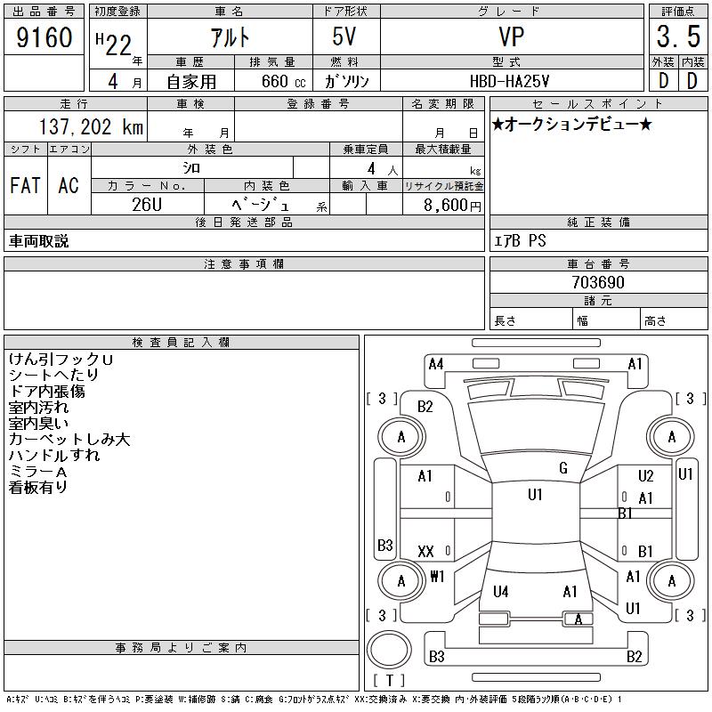Select the U2 mark on the diagram
The height and width of the screenshot is (712, 712).
(x=645, y=476)
